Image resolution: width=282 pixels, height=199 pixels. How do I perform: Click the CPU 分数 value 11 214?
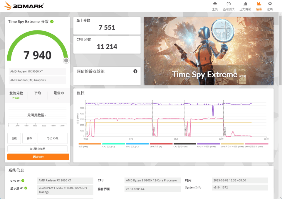tap(107, 47)
